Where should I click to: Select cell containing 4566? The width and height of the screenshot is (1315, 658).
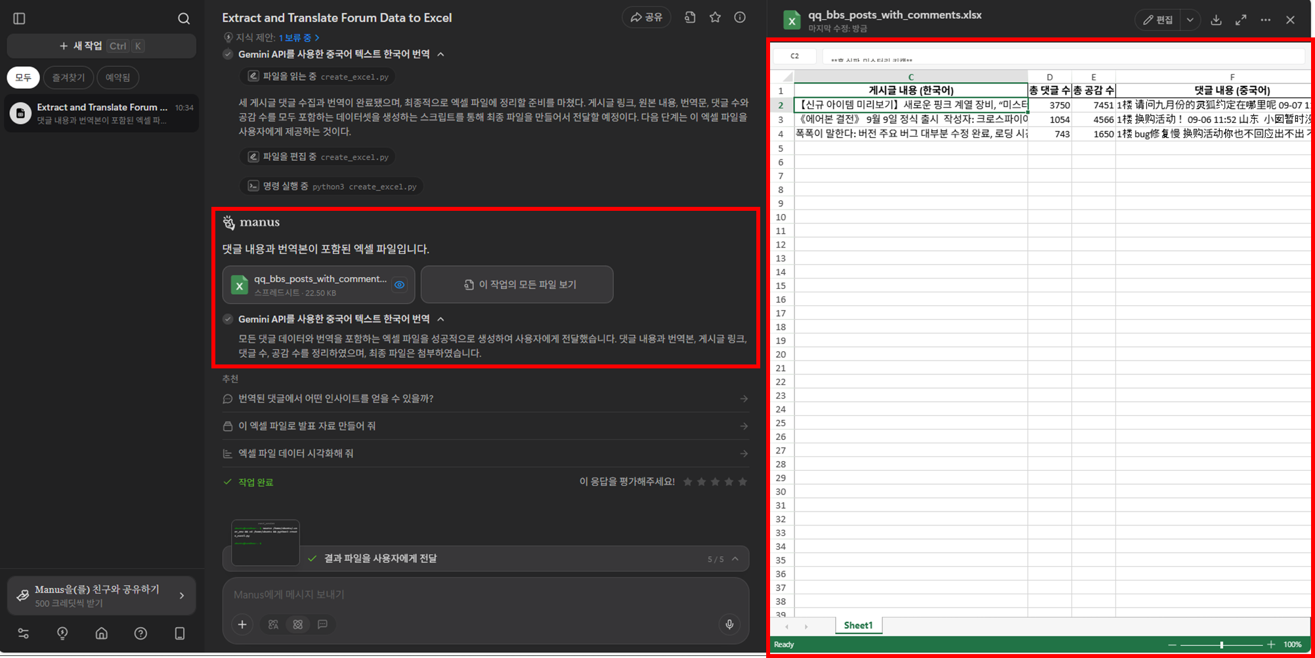1094,120
